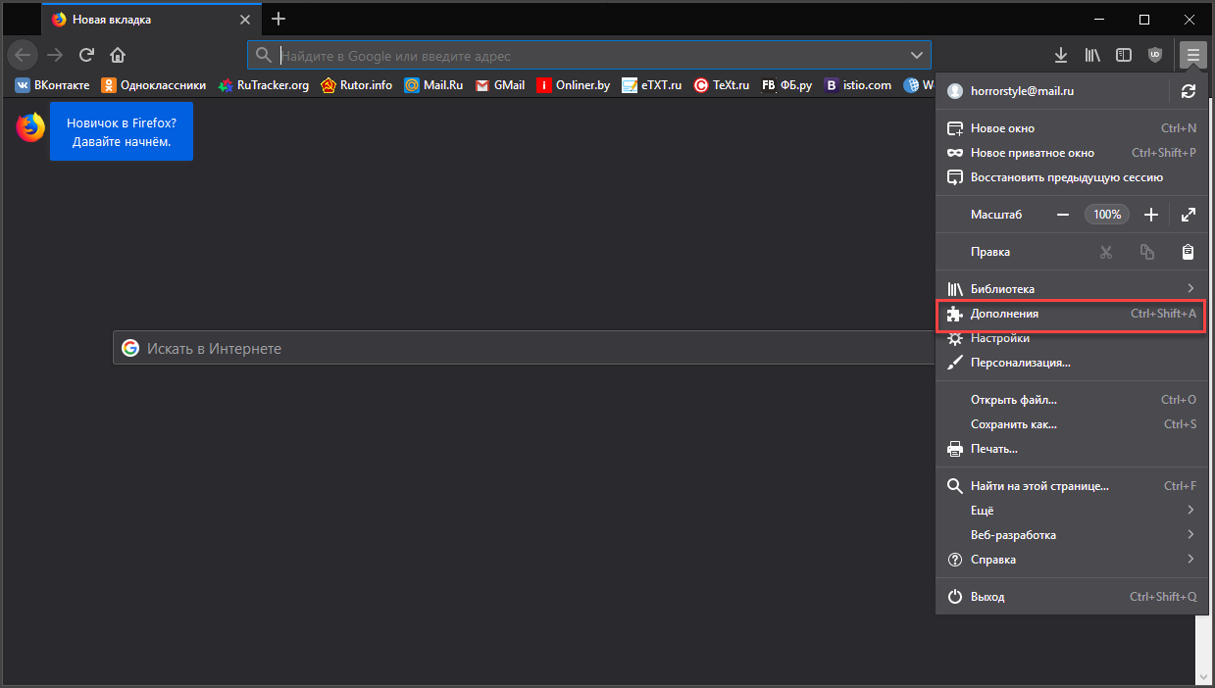The image size is (1215, 688).
Task: Click the sync refresh icon beside account
Action: [1189, 91]
